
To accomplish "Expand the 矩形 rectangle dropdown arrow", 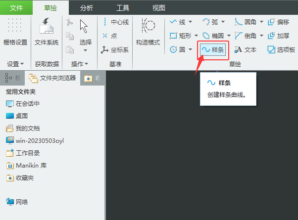I will [x=197, y=36].
